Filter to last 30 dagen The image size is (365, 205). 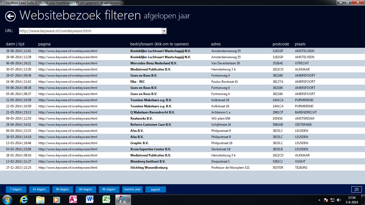click(x=63, y=189)
